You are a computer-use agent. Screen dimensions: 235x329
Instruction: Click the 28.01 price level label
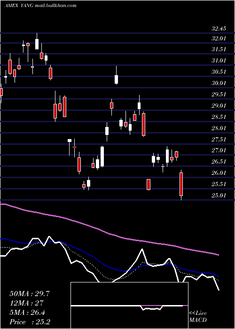[x=219, y=128]
